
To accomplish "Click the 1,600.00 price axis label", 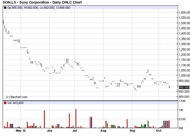I will [184, 12].
